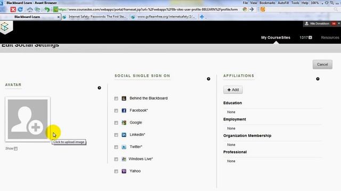Screen dimensions: 341x191
Task: Click the Windows Live icon
Action: [x=124, y=159]
